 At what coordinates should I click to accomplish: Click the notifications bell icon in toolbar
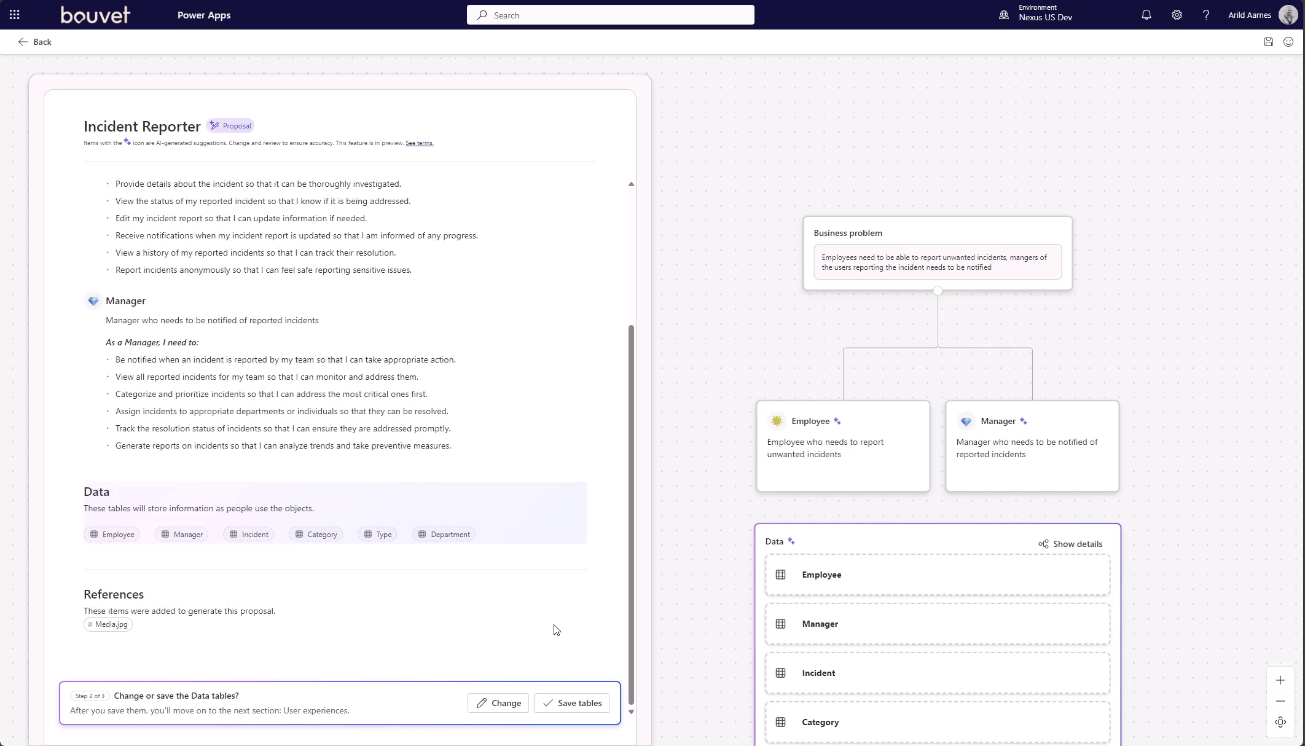[1146, 15]
